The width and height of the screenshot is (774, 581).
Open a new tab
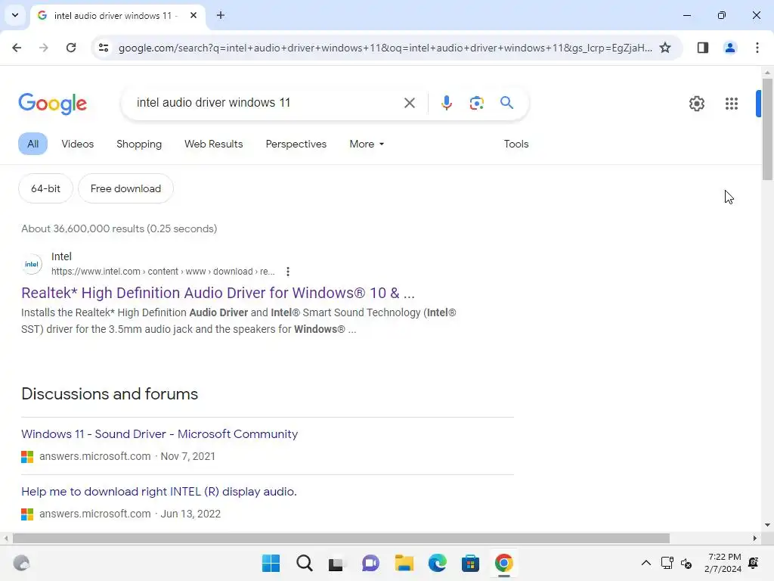(x=221, y=15)
